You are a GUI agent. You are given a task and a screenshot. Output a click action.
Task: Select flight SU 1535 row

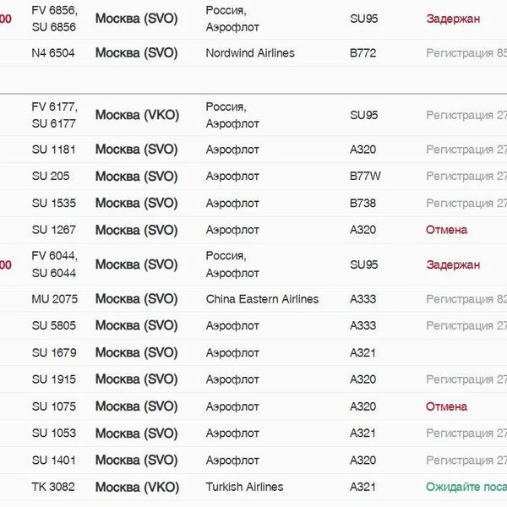pyautogui.click(x=253, y=204)
